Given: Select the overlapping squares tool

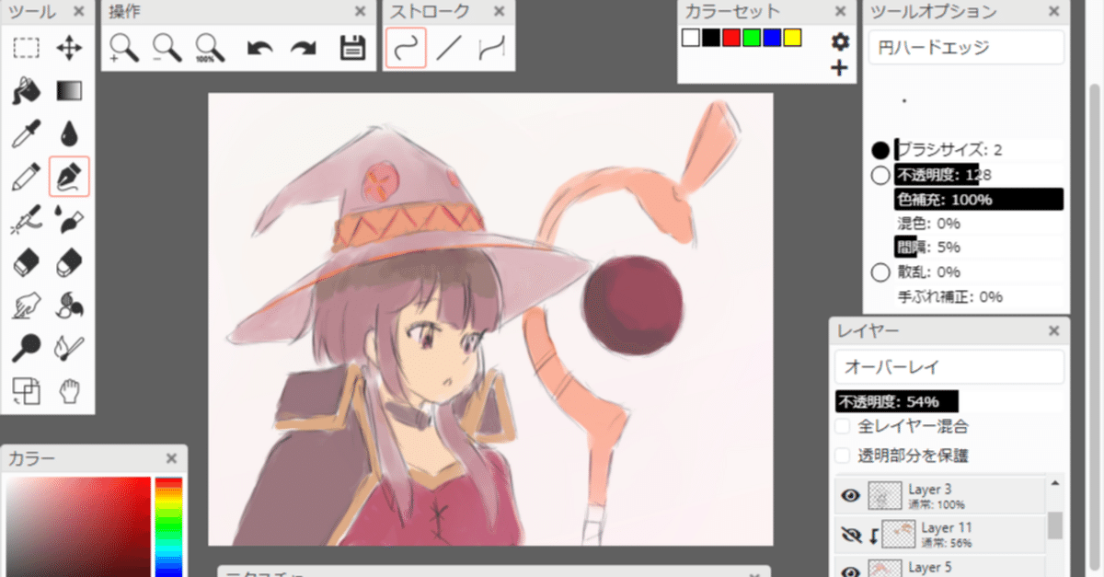Looking at the screenshot, I should [x=26, y=391].
